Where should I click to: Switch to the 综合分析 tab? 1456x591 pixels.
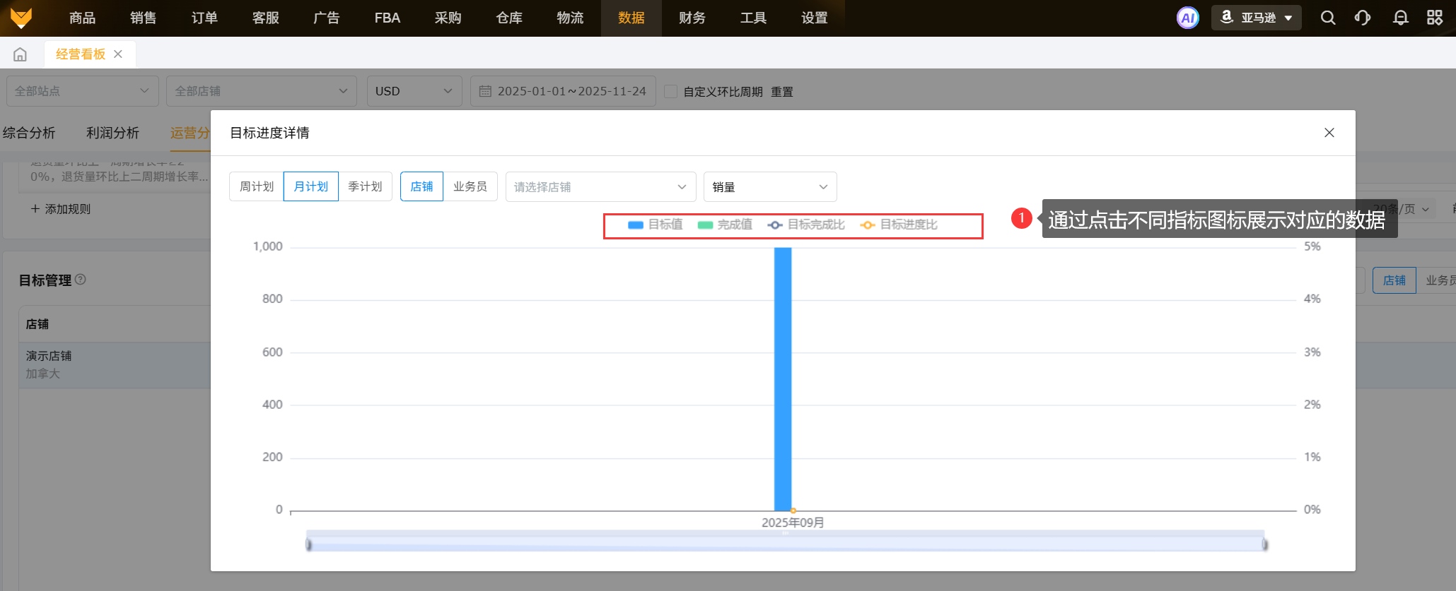click(29, 133)
